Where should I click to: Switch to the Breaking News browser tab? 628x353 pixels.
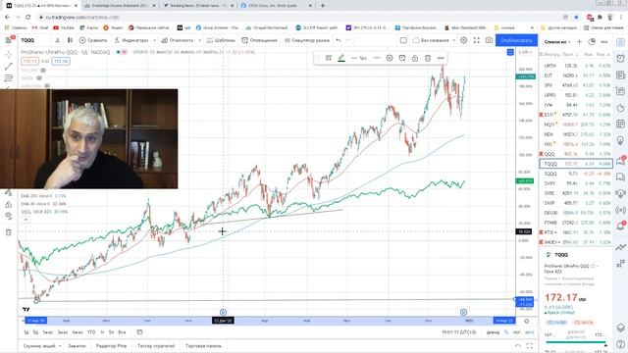pos(199,6)
